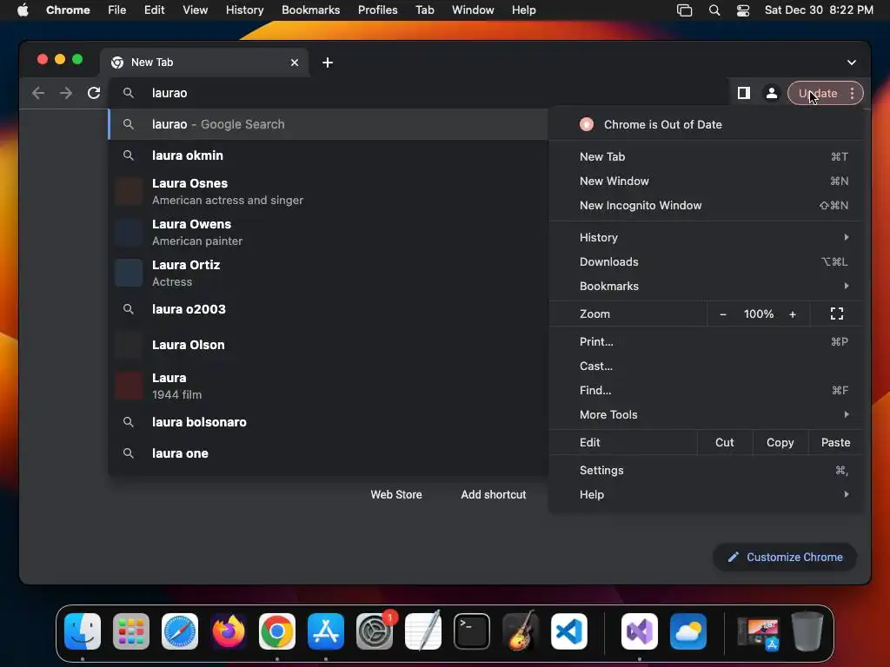Launch GarageBand from the Dock
Viewport: 890px width, 667px height.
coord(521,631)
